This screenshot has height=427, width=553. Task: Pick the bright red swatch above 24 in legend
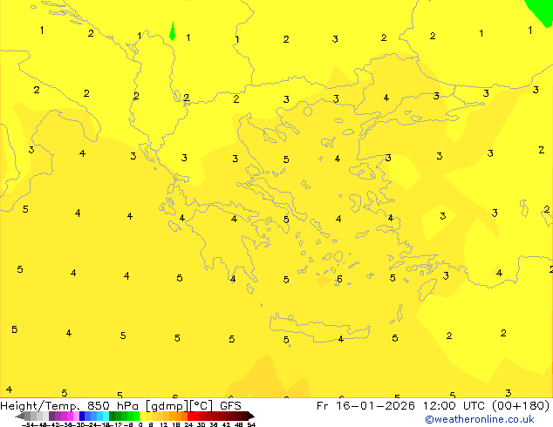(190, 416)
